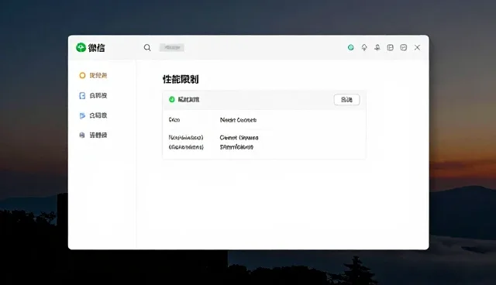The width and height of the screenshot is (496, 285).
Task: Select the sidebar item with grey chat icon
Action: pyautogui.click(x=93, y=136)
